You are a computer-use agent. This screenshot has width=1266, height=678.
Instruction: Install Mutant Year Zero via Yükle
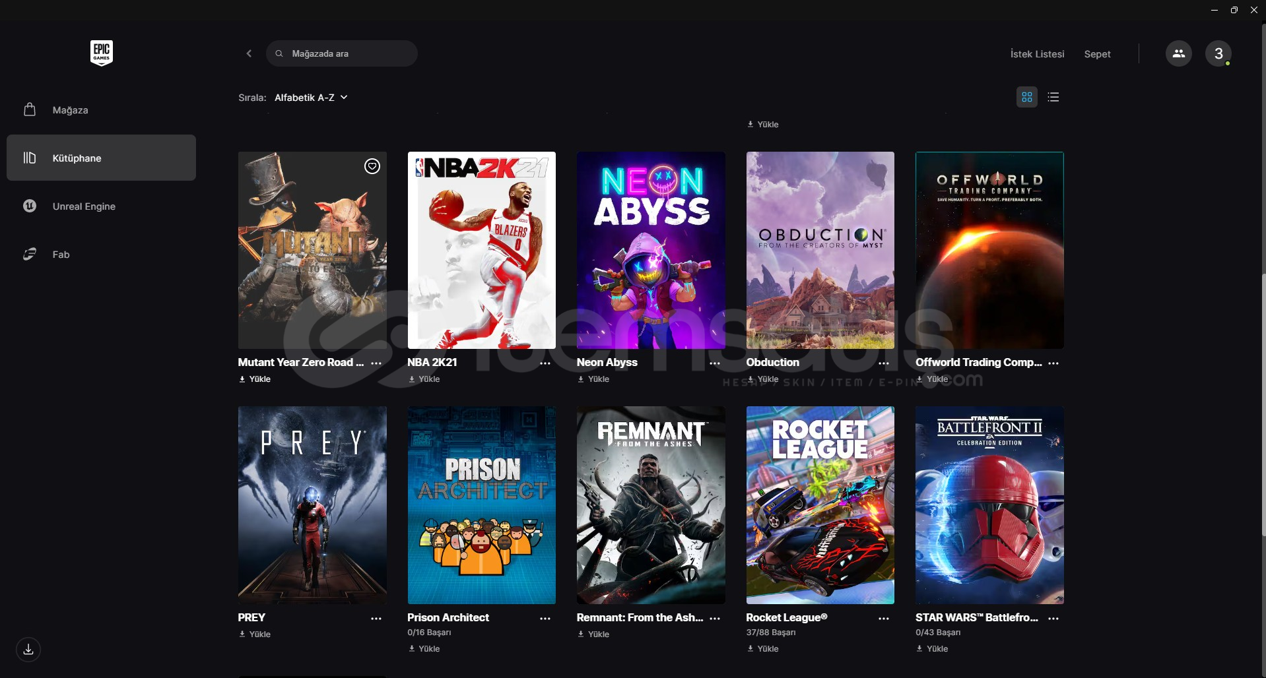coord(255,379)
